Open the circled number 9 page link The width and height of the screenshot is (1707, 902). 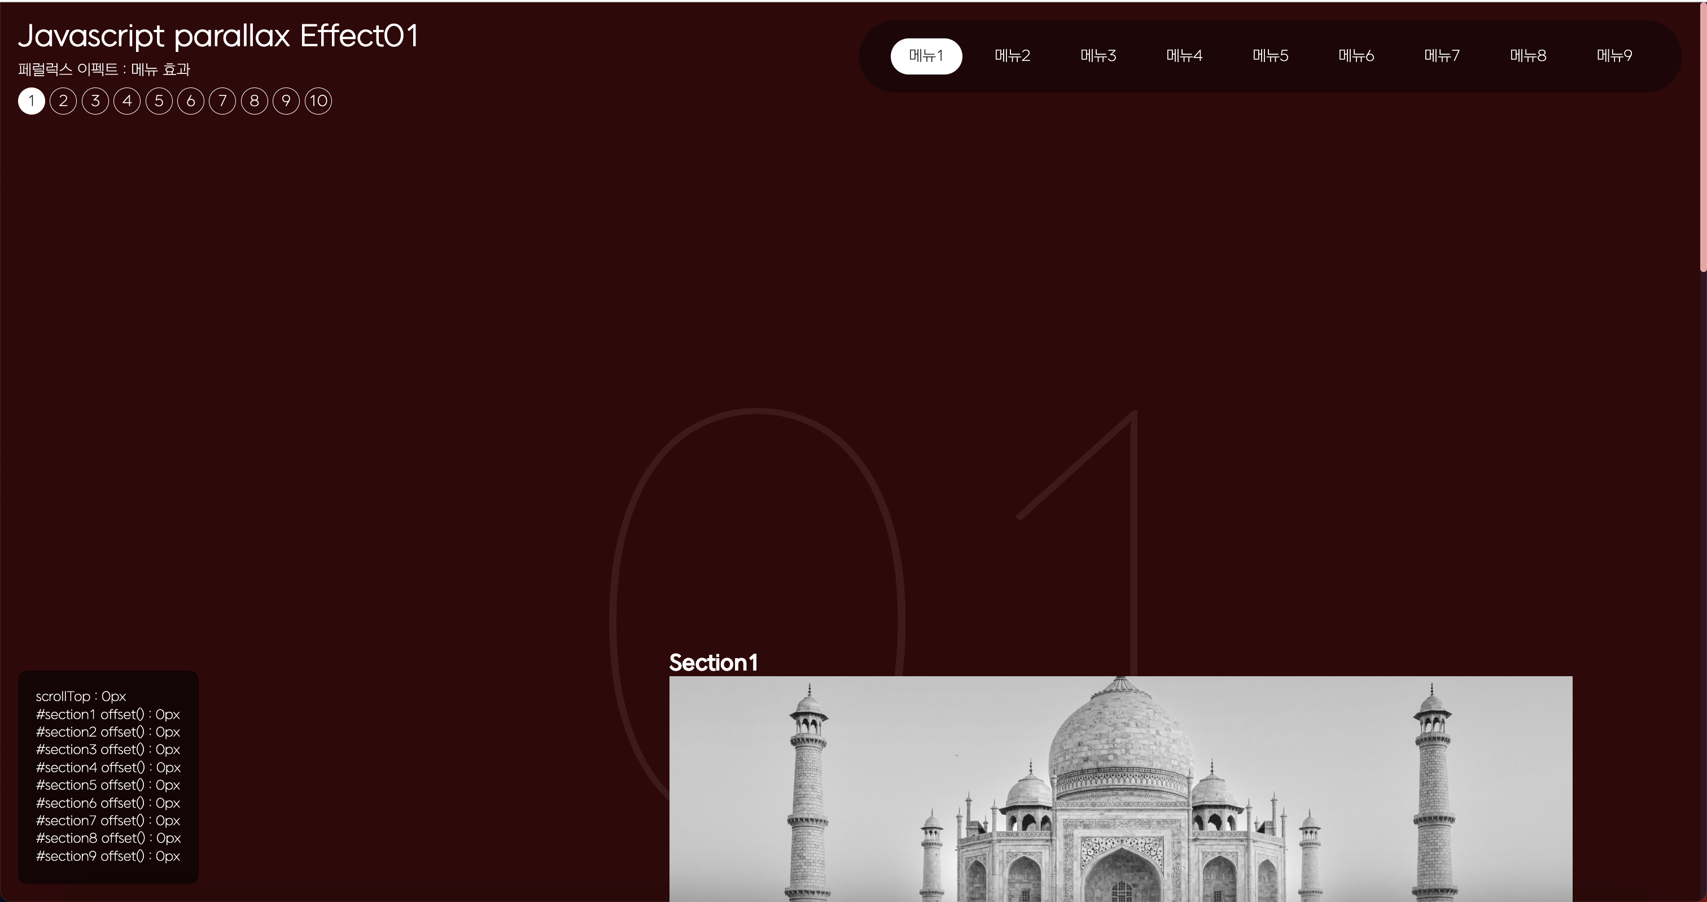[x=286, y=100]
